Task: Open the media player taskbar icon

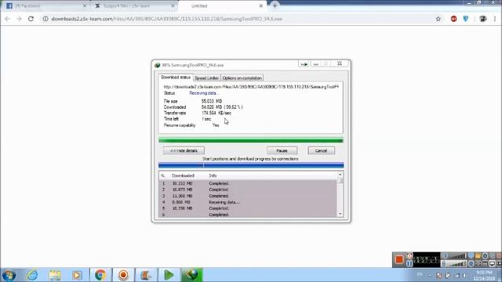Action: coord(77,275)
